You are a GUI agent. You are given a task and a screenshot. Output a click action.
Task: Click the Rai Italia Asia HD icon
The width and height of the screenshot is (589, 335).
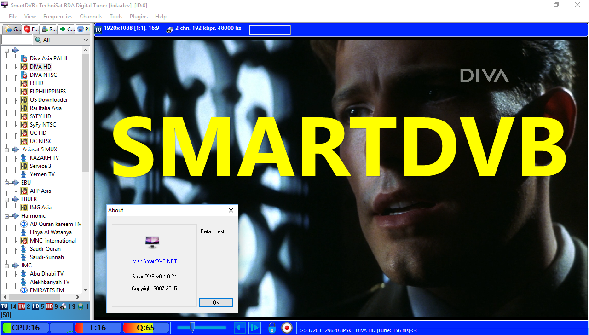coord(24,108)
